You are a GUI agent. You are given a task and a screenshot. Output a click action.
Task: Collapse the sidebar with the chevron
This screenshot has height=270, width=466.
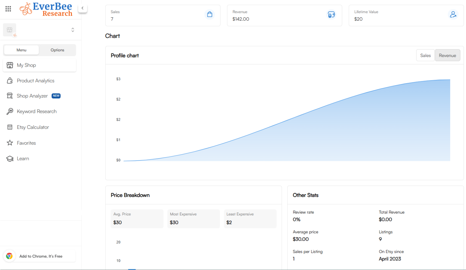click(x=82, y=8)
